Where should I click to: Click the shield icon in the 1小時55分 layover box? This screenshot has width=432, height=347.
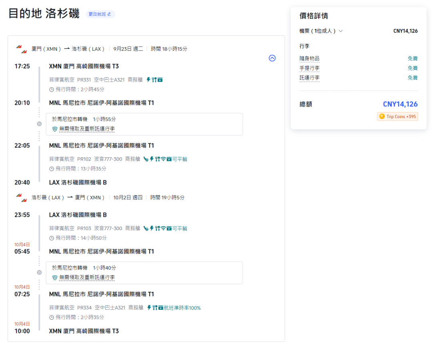point(55,129)
